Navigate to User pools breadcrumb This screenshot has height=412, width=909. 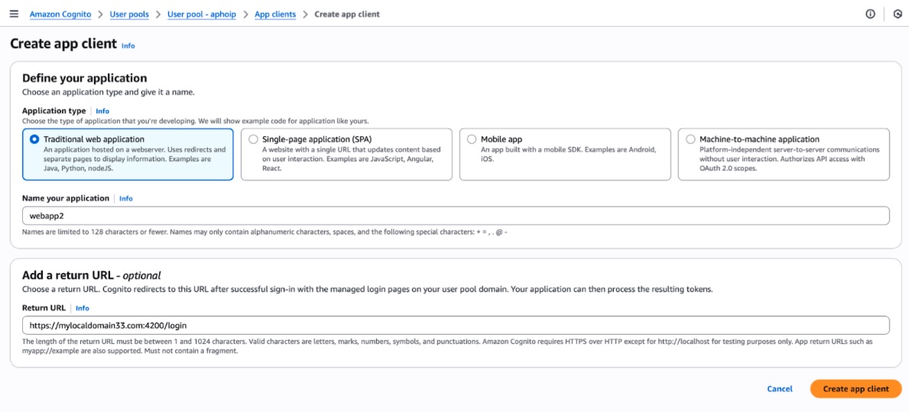coord(129,15)
